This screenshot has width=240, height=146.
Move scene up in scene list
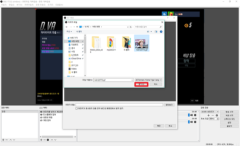pos(11,140)
